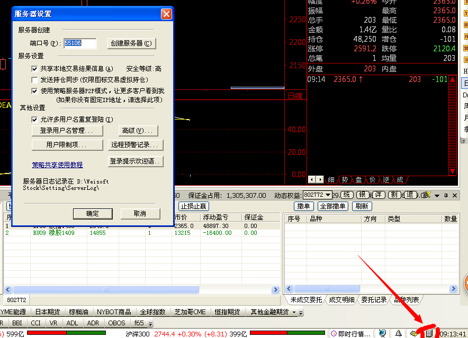Image resolution: width=468 pixels, height=338 pixels.
Task: Click the orders table horizontal scrollbar thumb
Action: coord(327,288)
